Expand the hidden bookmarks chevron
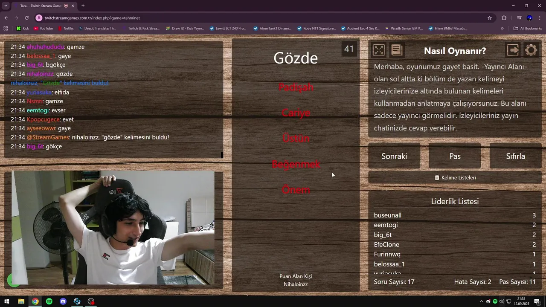 tap(502, 29)
